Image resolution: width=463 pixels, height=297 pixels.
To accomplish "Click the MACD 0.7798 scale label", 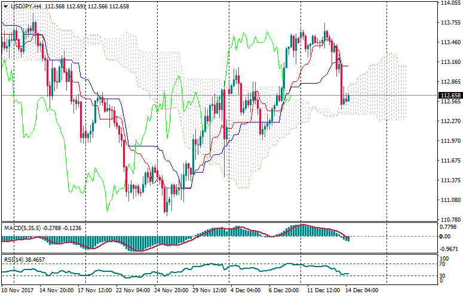I will pos(447,227).
